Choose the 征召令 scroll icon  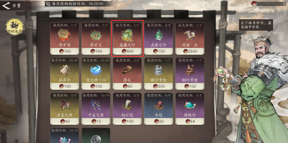coord(65,70)
